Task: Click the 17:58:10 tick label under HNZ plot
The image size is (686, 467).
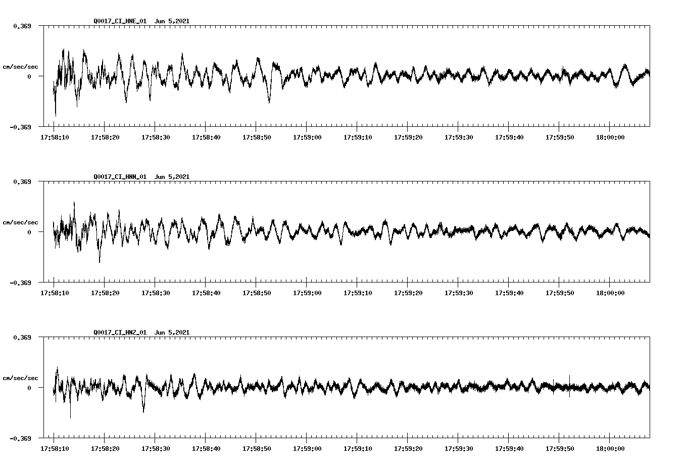Action: [55, 449]
